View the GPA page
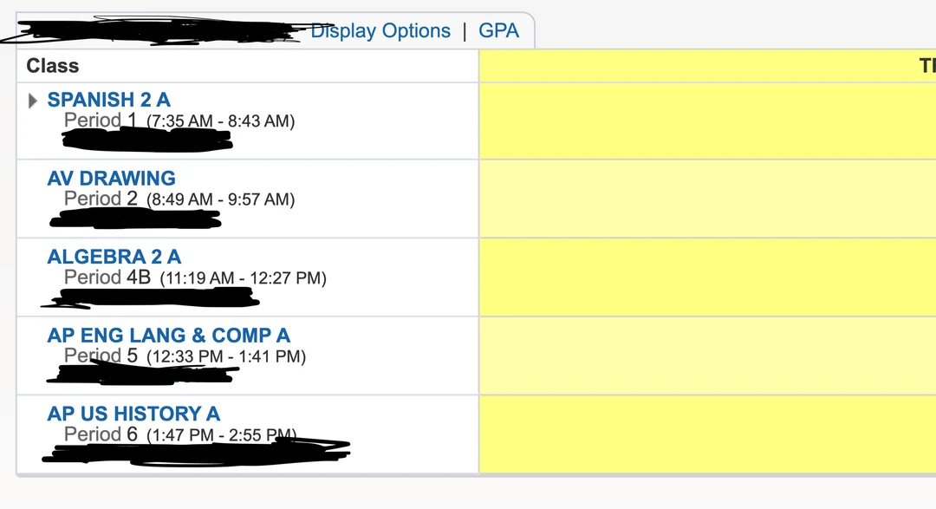The image size is (936, 509). point(499,30)
